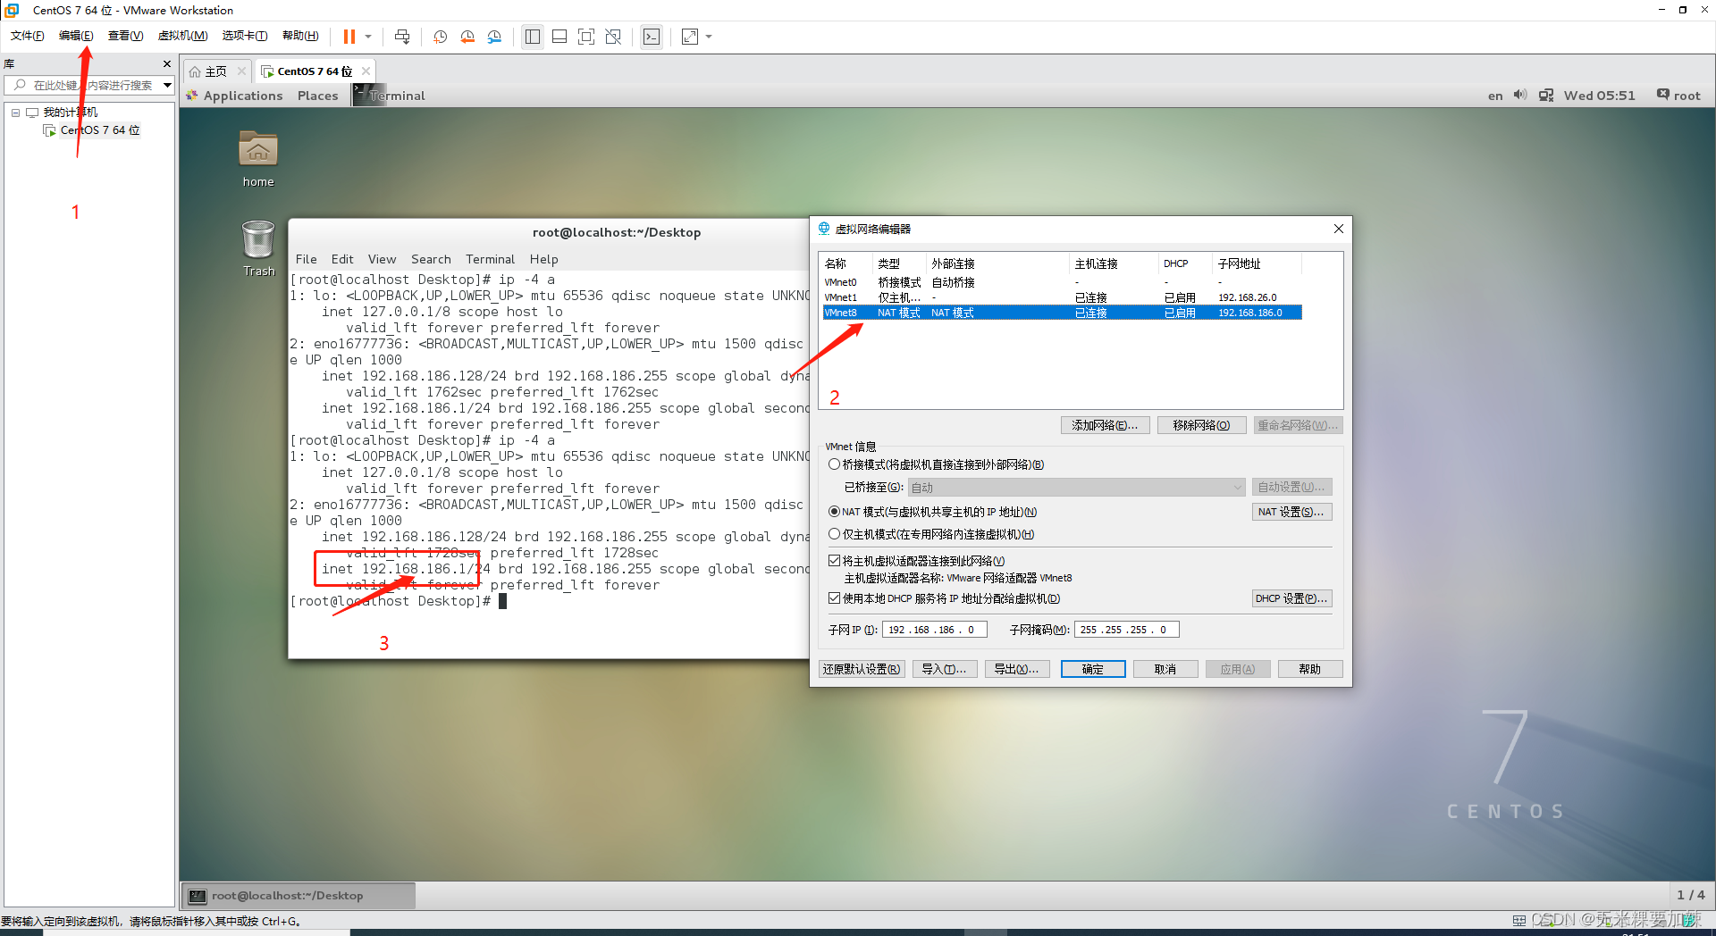Click the show thumbnail bar icon
1716x936 pixels.
click(x=559, y=37)
